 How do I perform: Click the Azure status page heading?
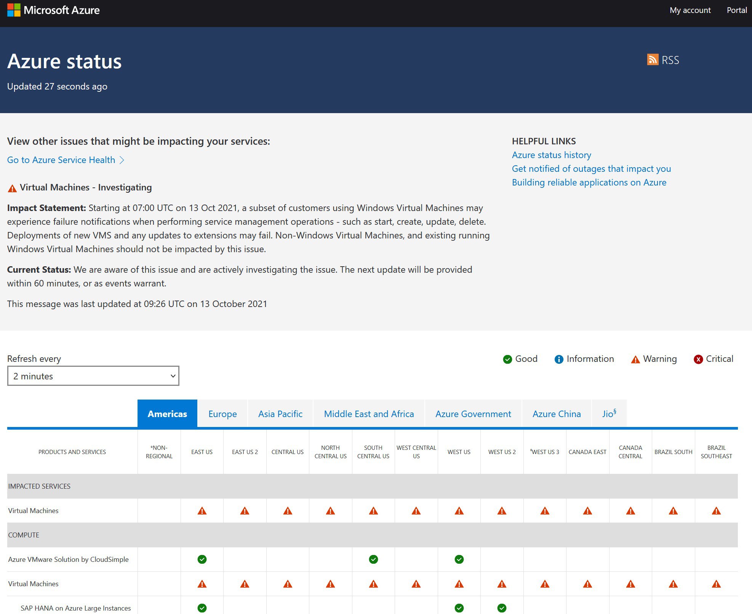[64, 61]
